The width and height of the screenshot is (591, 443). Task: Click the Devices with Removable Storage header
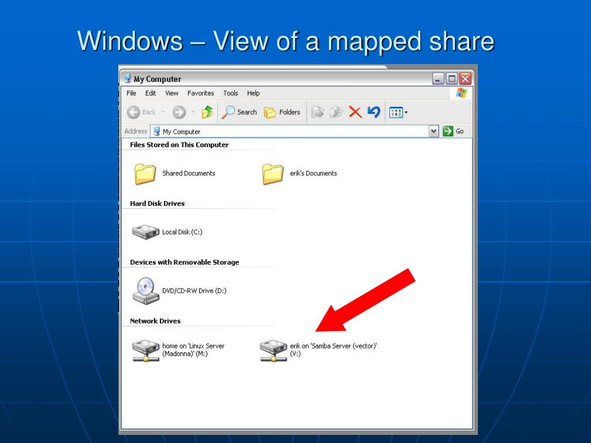coord(184,262)
